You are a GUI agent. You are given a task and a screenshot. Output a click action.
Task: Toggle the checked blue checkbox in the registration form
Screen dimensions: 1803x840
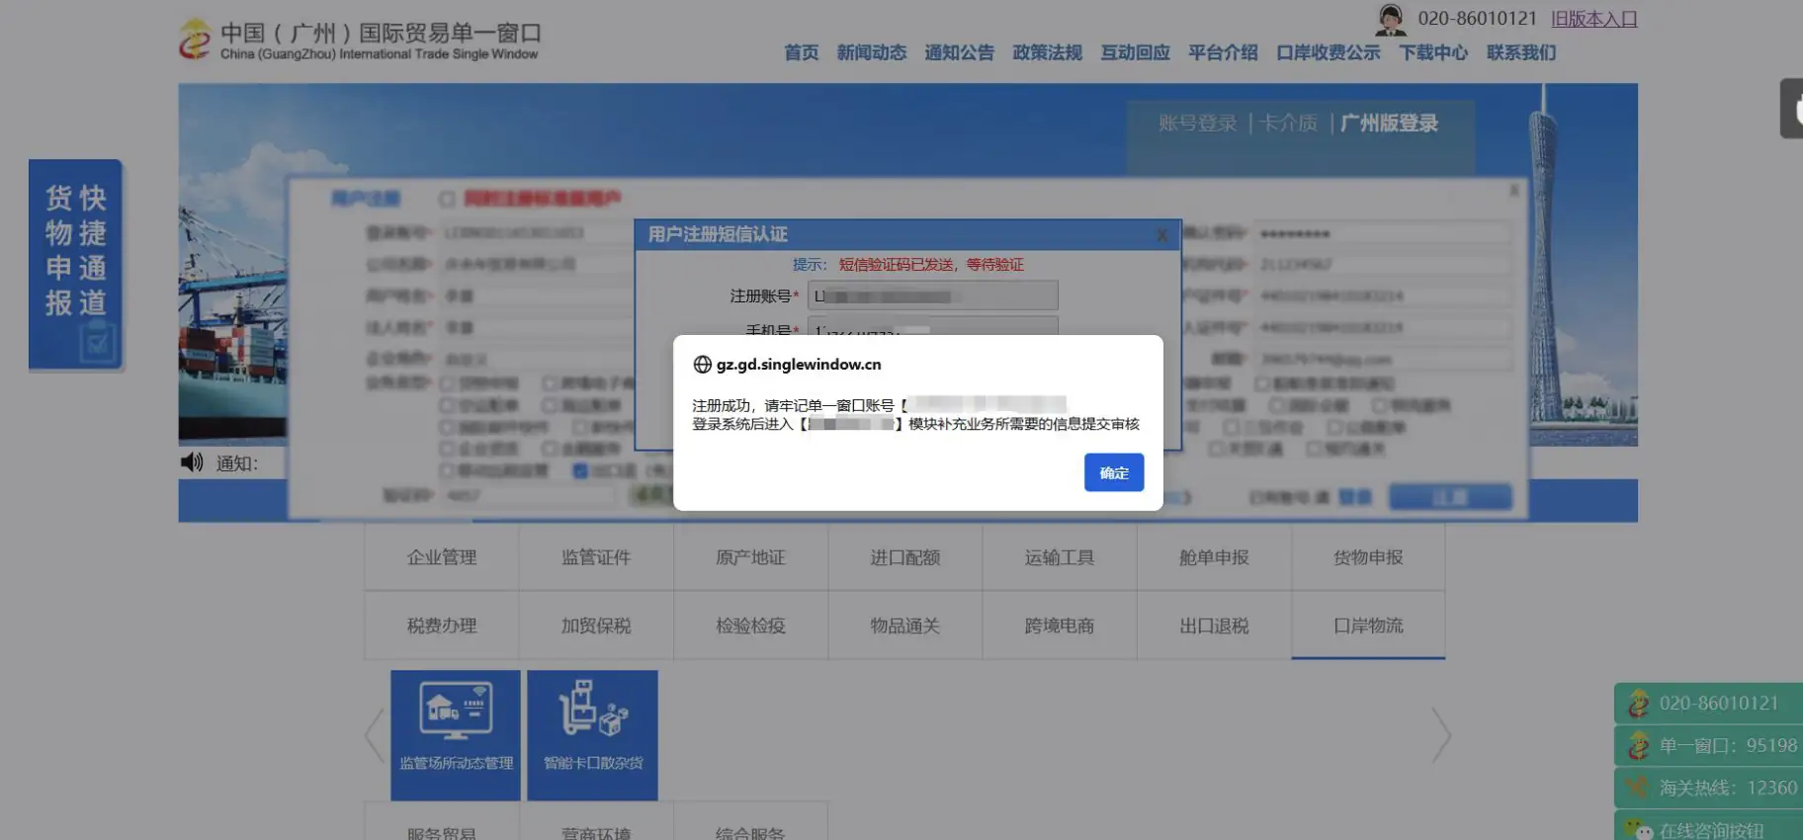tap(581, 470)
